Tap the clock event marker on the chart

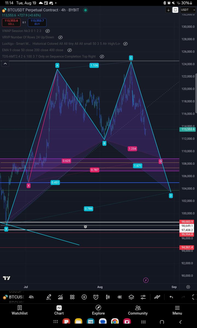point(85,227)
